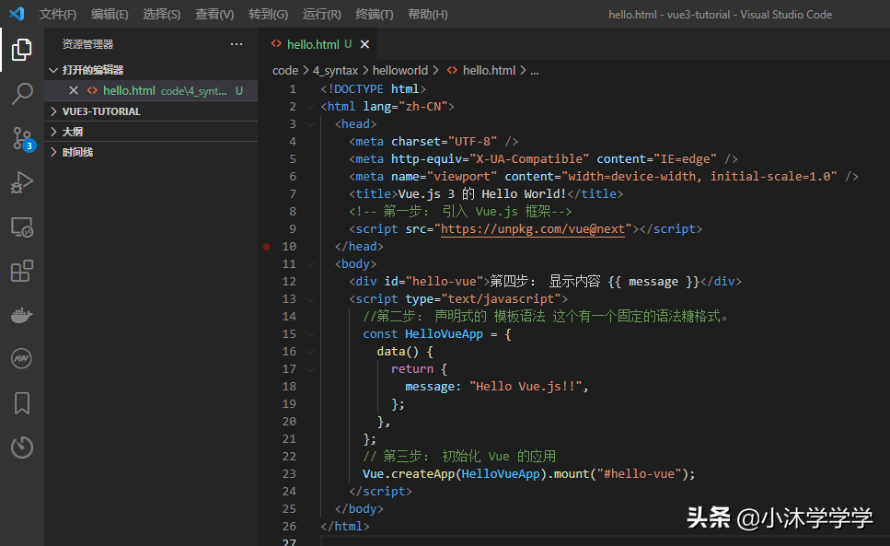The width and height of the screenshot is (890, 546).
Task: Open the 查看(V) menu
Action: click(214, 14)
